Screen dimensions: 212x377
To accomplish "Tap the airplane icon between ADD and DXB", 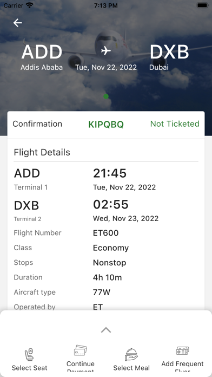I will 106,51.
